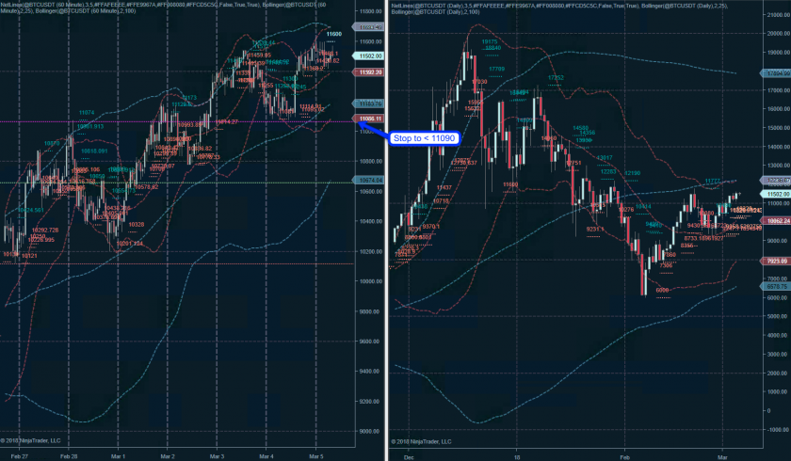The height and width of the screenshot is (461, 791).
Task: Click the 10328 label on 60-minute chart
Action: [136, 225]
